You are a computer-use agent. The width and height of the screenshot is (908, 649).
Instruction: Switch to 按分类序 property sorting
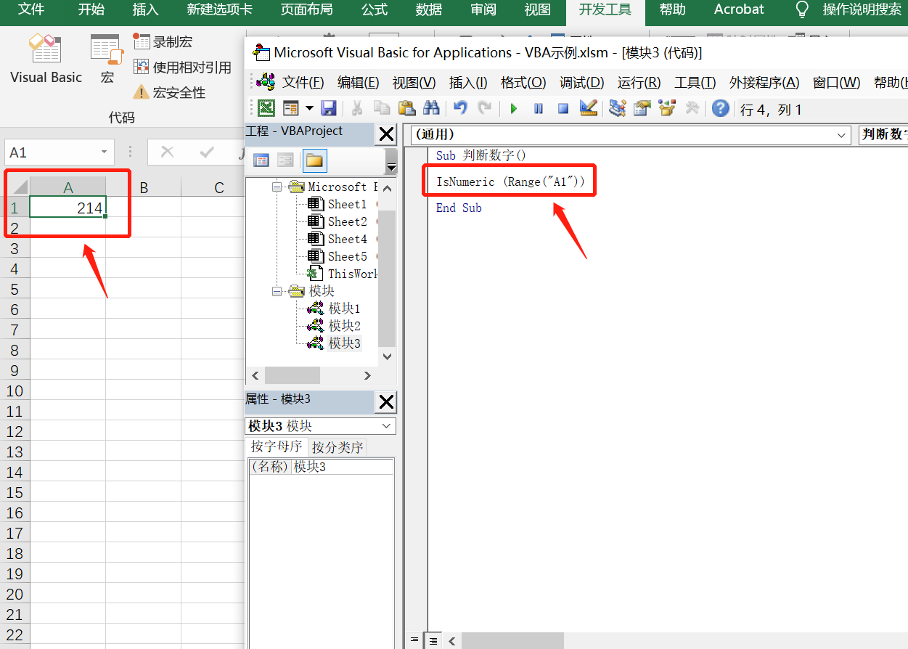tap(337, 446)
